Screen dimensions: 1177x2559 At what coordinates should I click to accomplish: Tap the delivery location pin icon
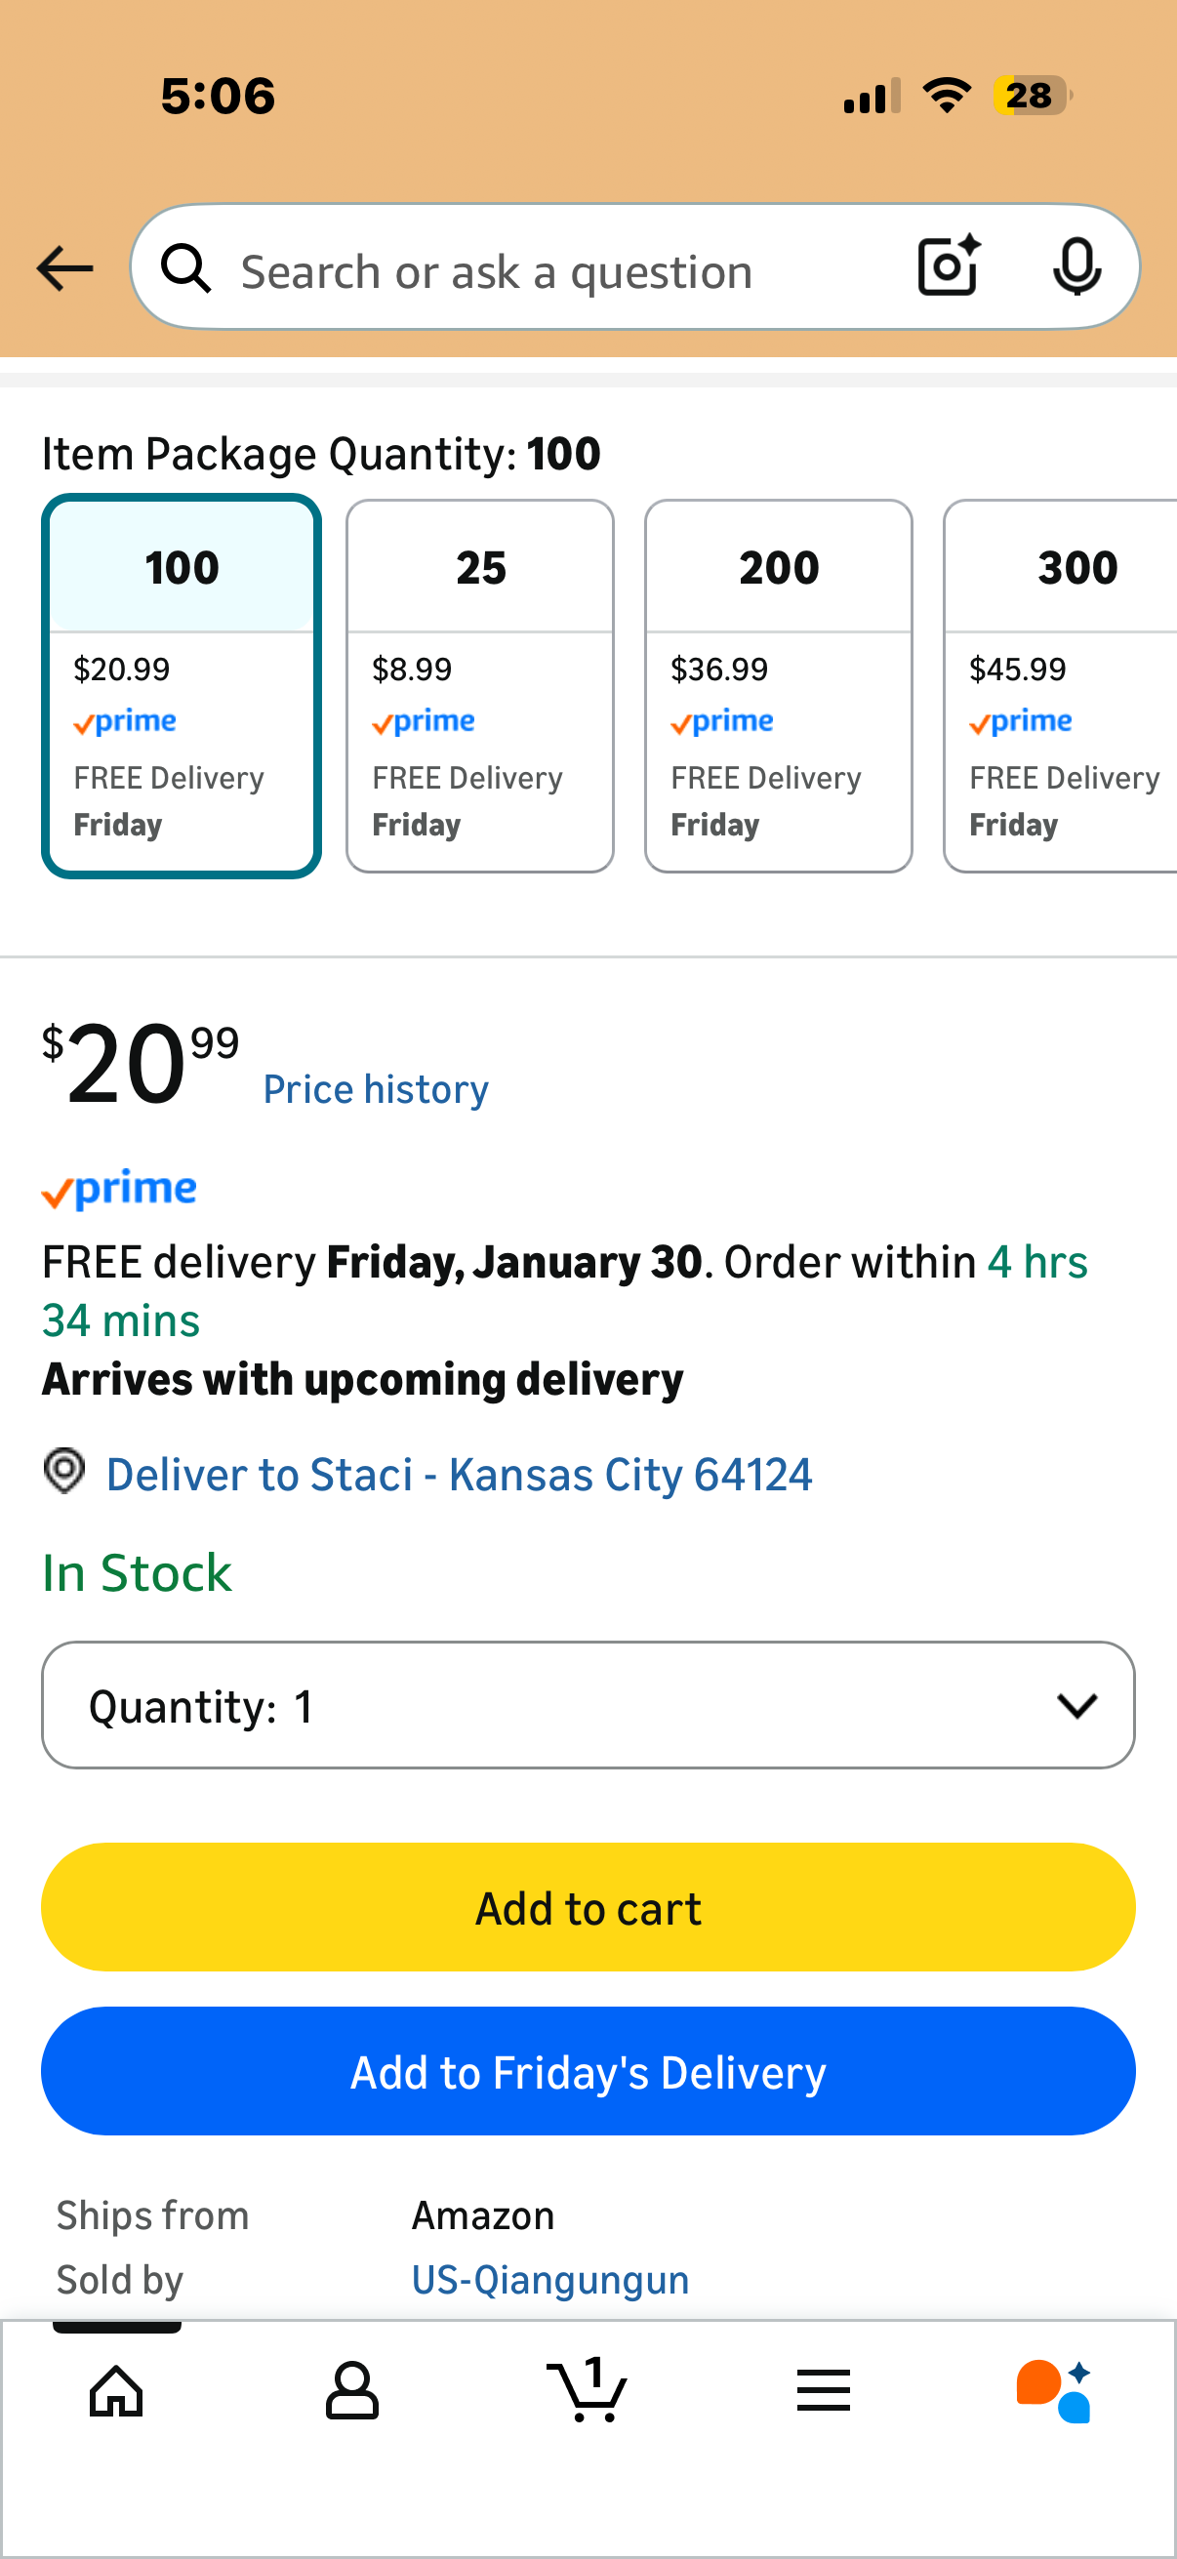64,1471
